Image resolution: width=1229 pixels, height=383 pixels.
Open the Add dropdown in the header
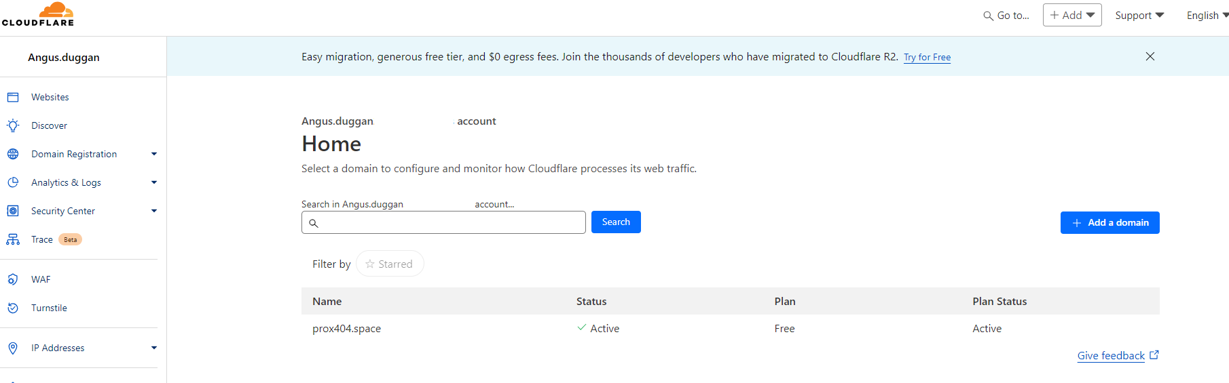tap(1072, 15)
